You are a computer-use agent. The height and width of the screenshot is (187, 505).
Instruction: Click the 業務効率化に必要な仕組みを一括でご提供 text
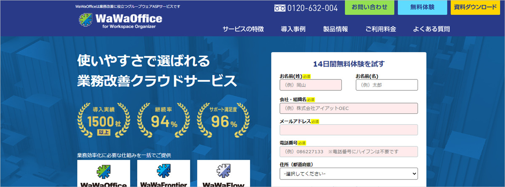[x=124, y=155]
